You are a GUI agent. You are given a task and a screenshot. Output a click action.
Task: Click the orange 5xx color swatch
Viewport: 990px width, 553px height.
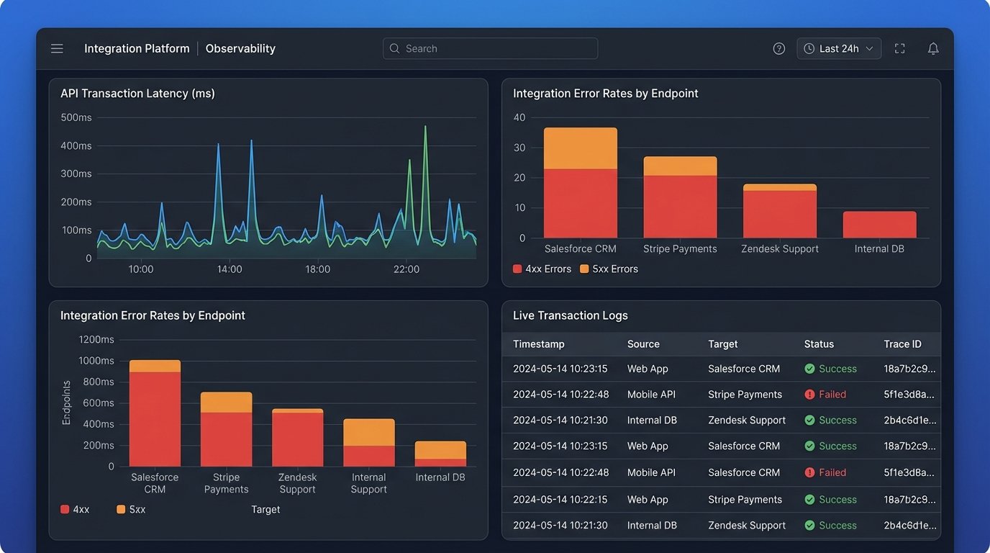click(x=122, y=509)
